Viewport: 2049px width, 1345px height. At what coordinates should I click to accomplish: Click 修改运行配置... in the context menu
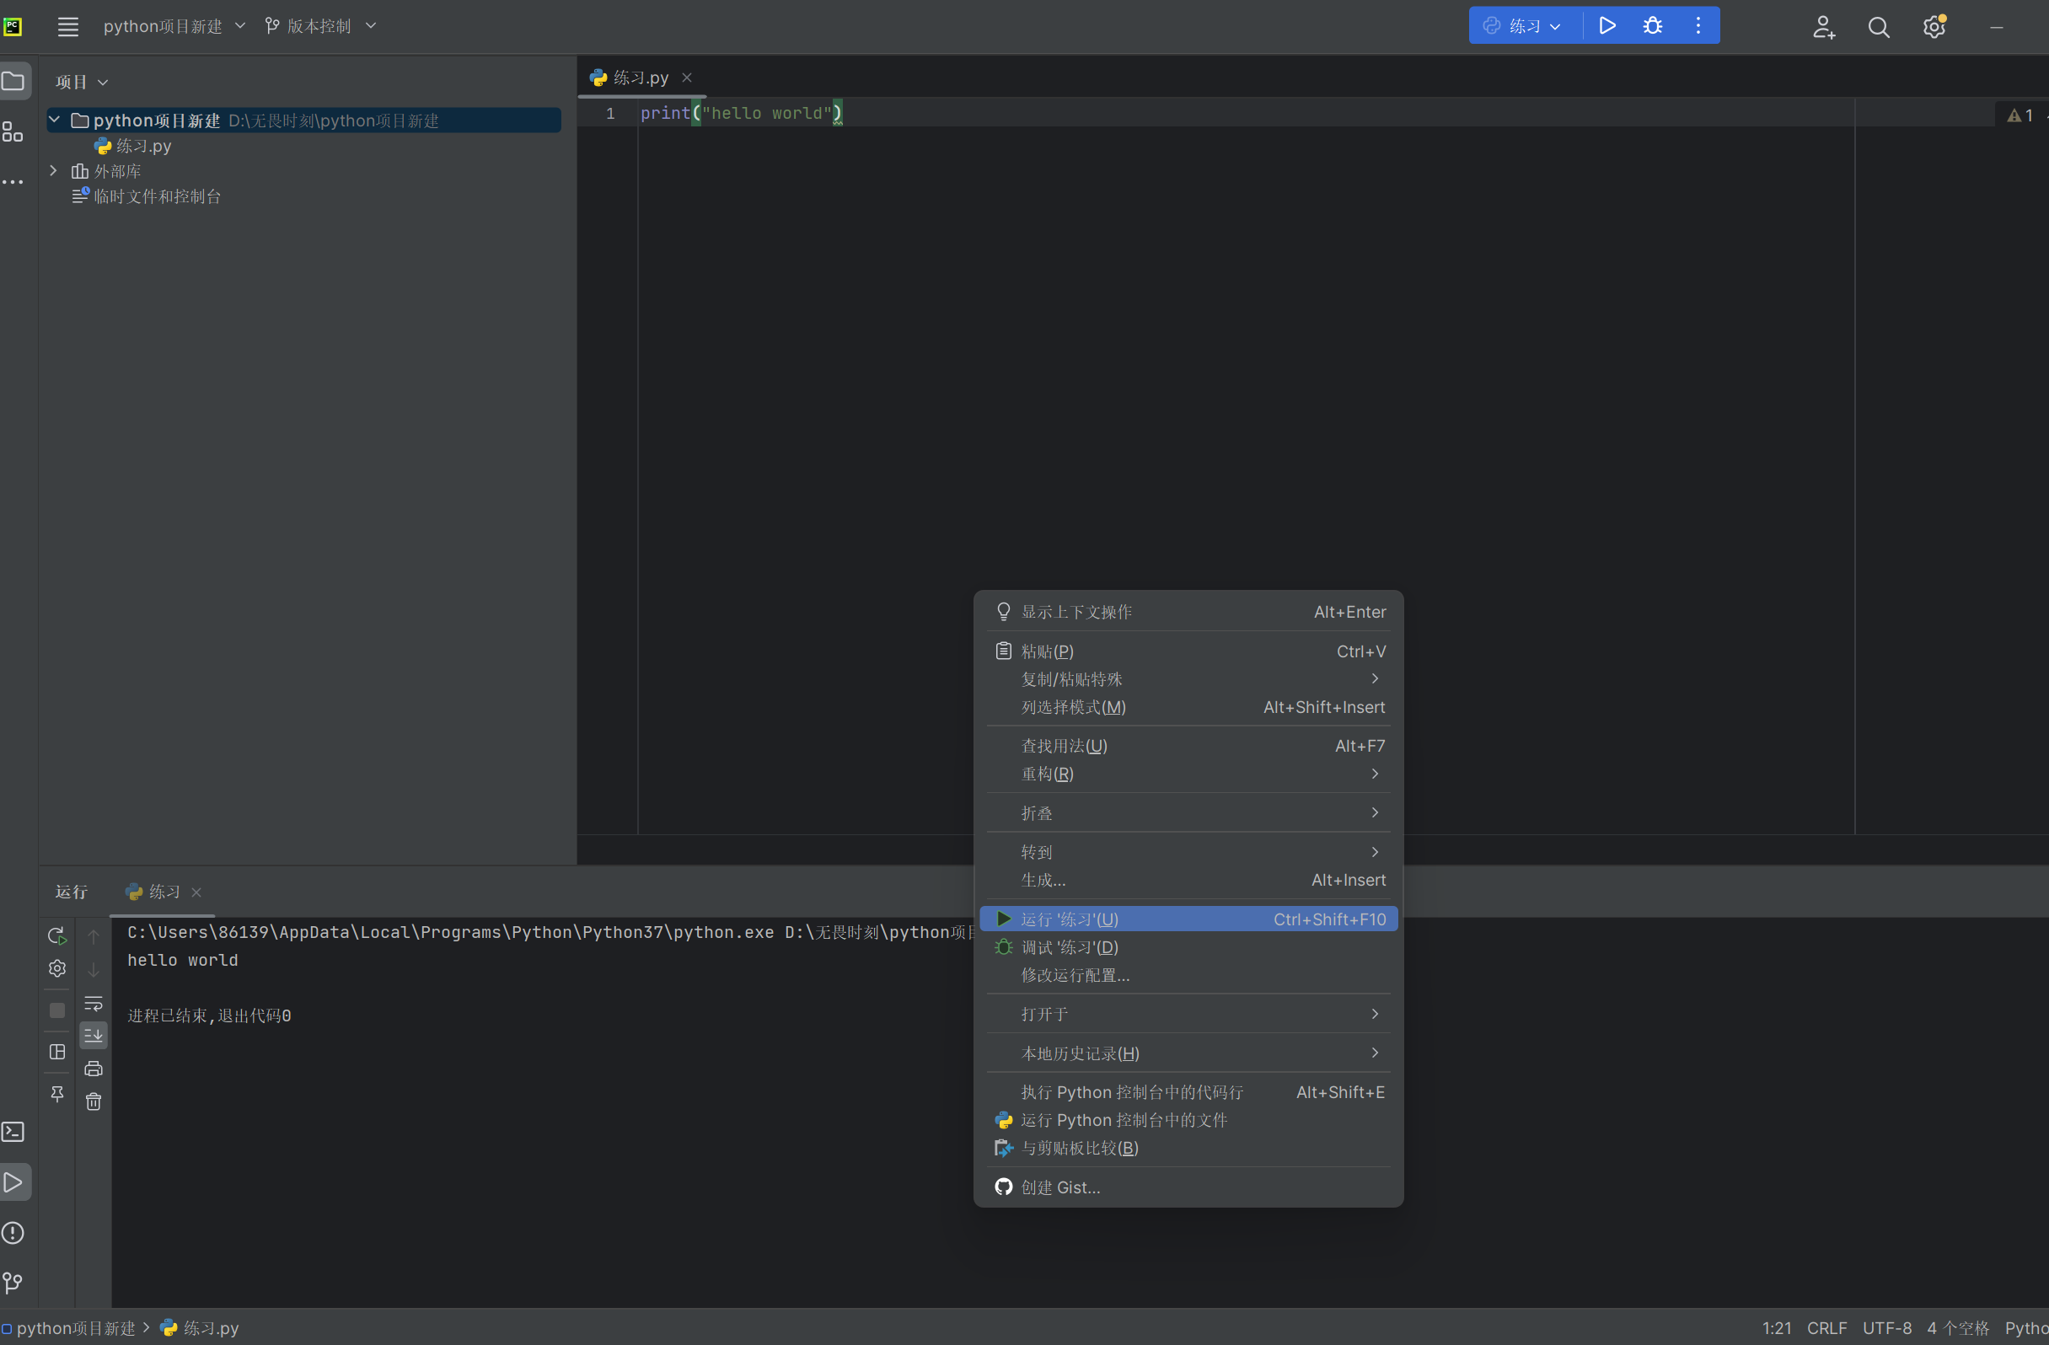coord(1075,975)
